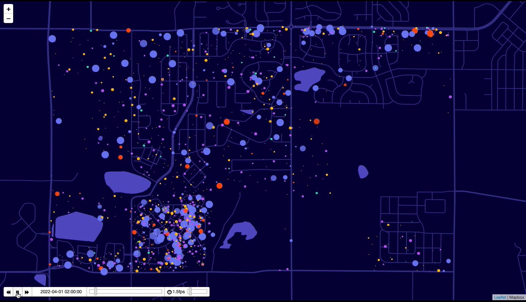526x302 pixels.
Task: Click the small teardrop-shaped lake on the right
Action: pyautogui.click(x=362, y=171)
